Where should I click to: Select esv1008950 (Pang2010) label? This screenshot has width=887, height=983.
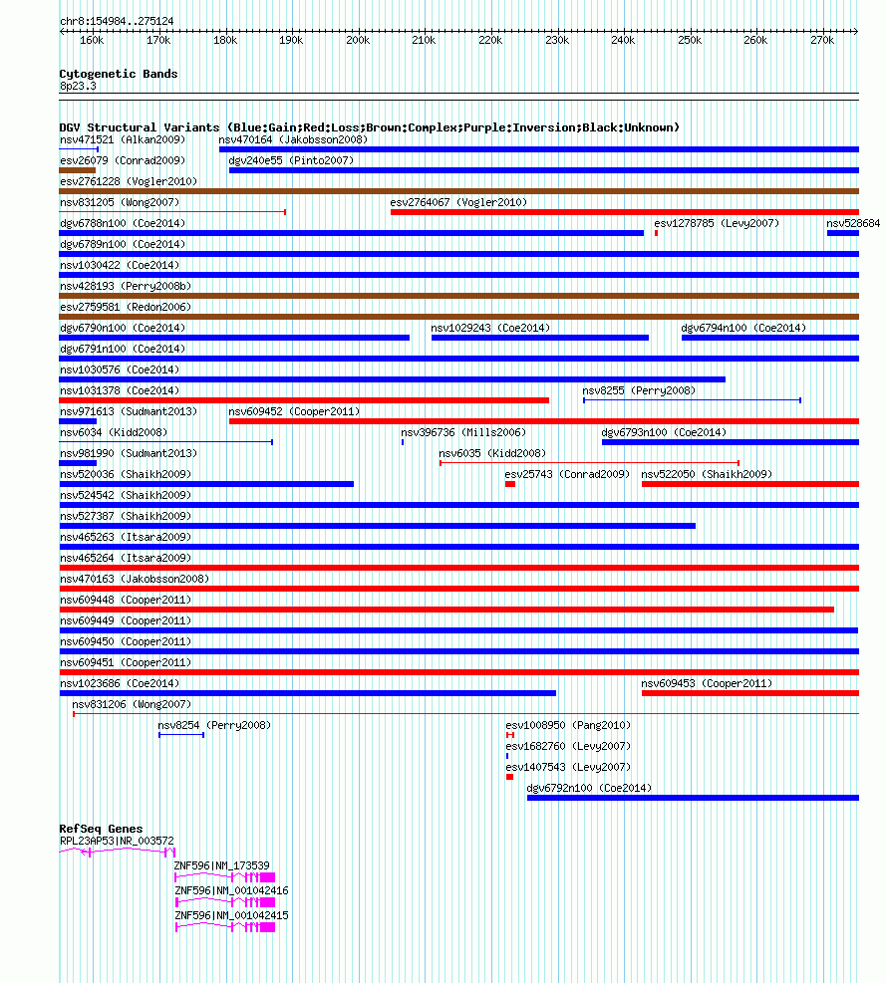568,725
